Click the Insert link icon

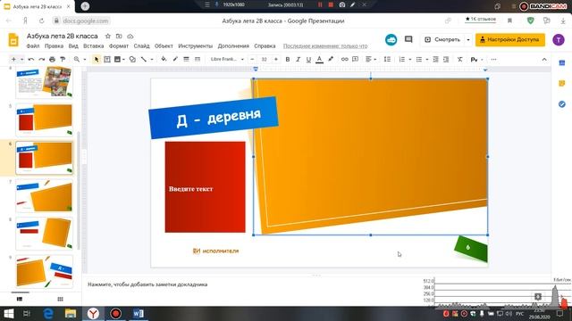pos(344,60)
